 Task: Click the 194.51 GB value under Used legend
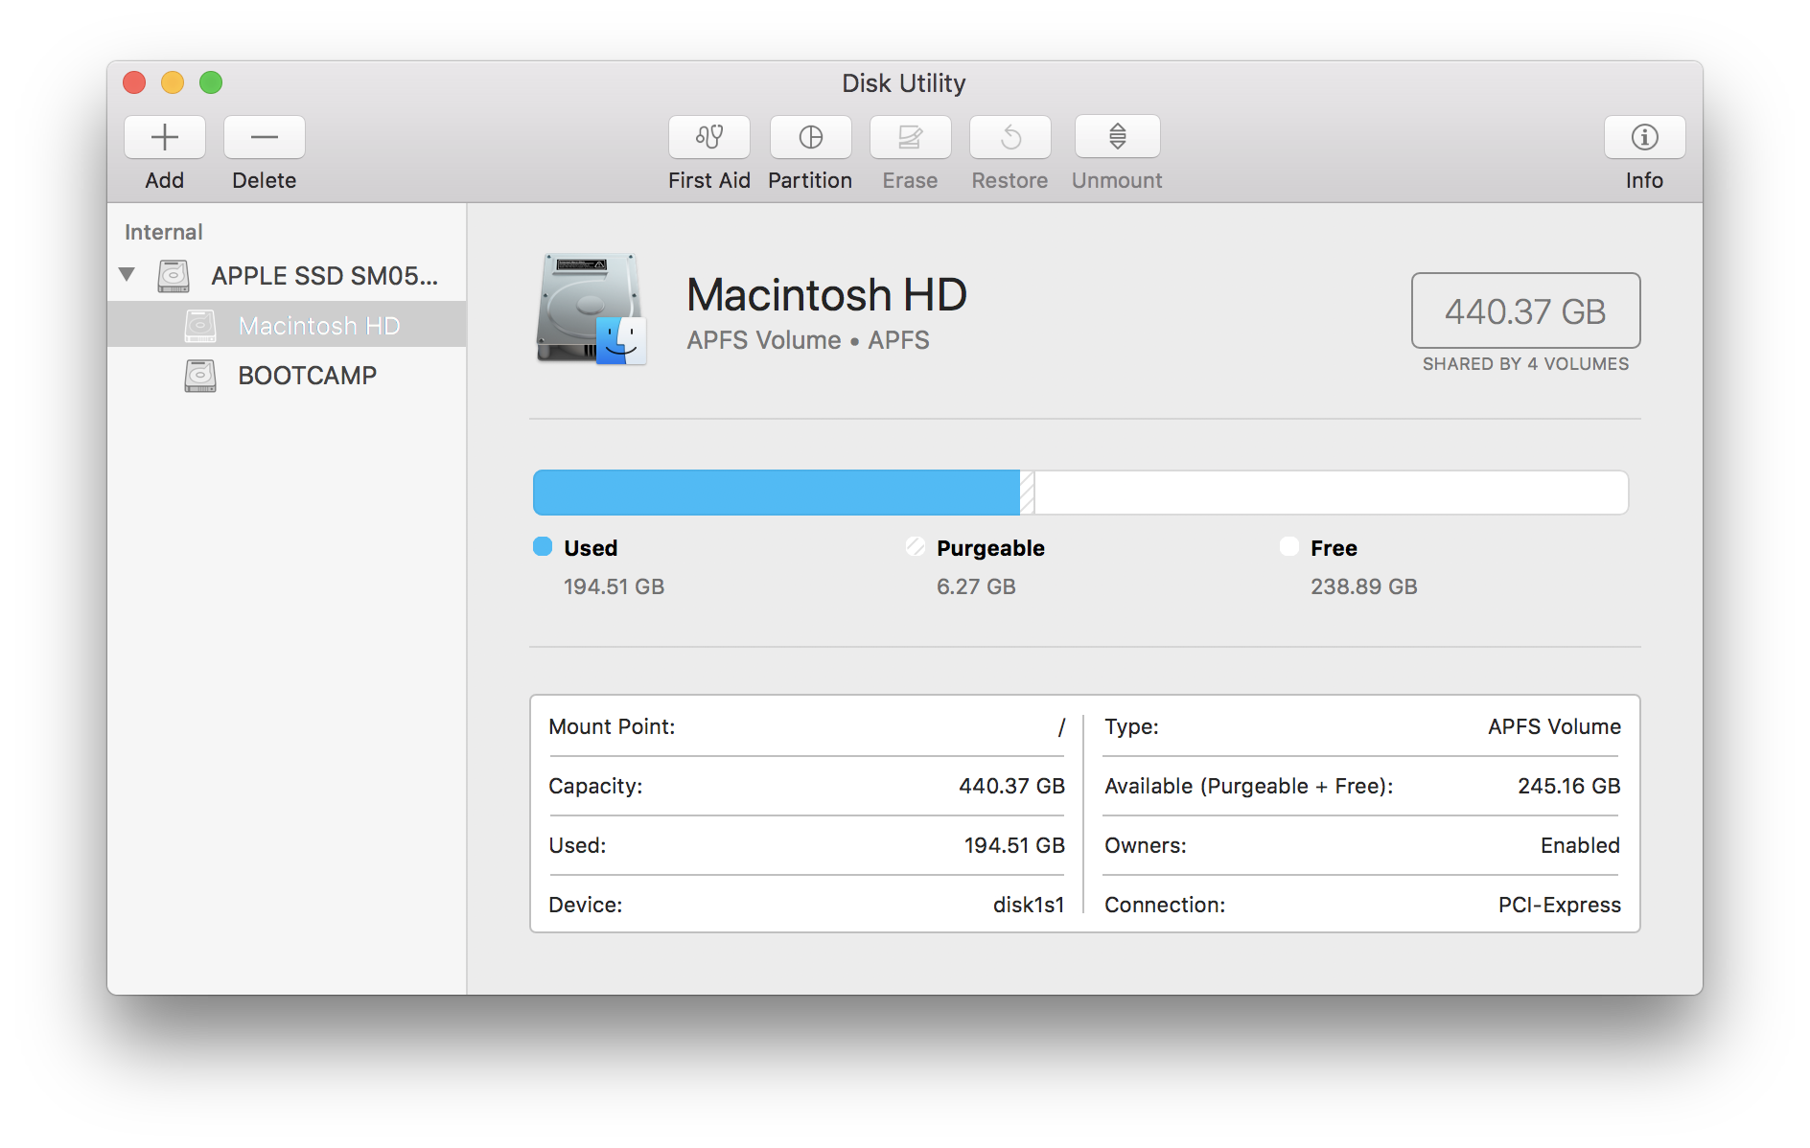pos(614,586)
